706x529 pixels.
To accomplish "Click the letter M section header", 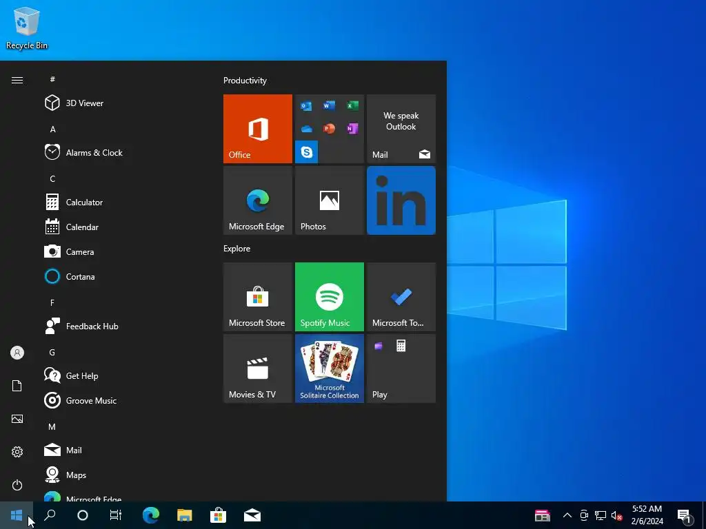I will pyautogui.click(x=52, y=426).
